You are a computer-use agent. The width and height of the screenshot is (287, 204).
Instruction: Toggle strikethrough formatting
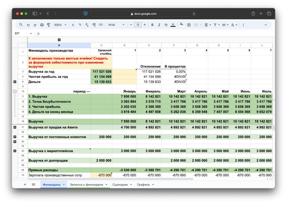coord(166,25)
